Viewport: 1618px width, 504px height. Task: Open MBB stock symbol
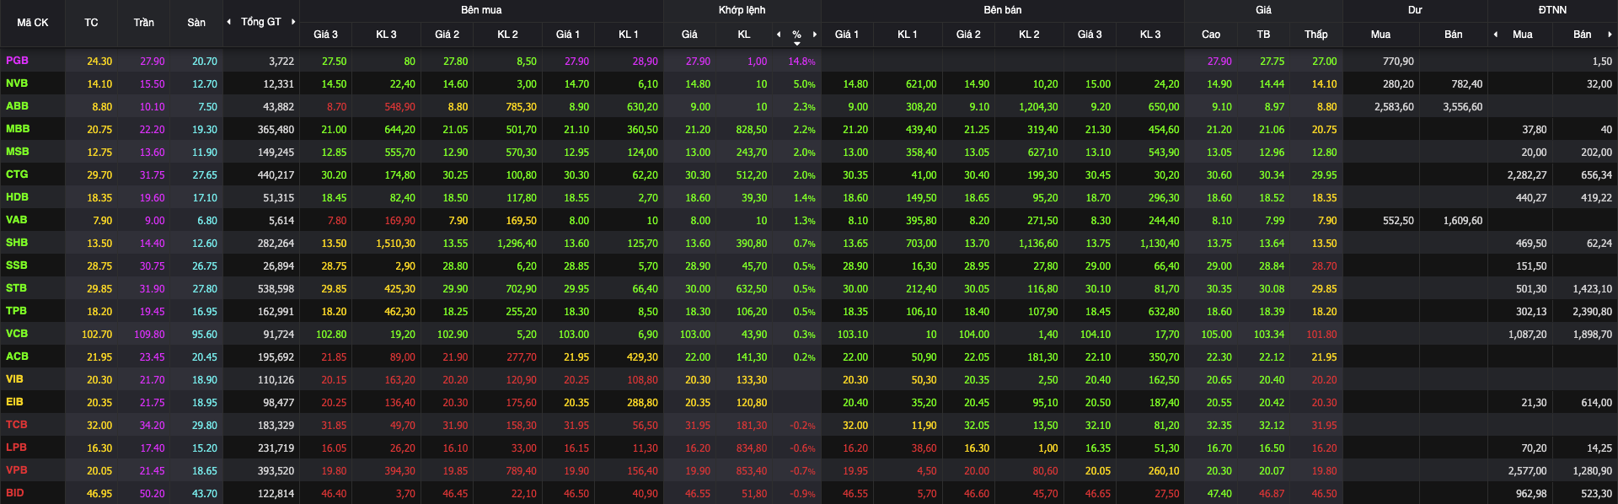tap(18, 129)
